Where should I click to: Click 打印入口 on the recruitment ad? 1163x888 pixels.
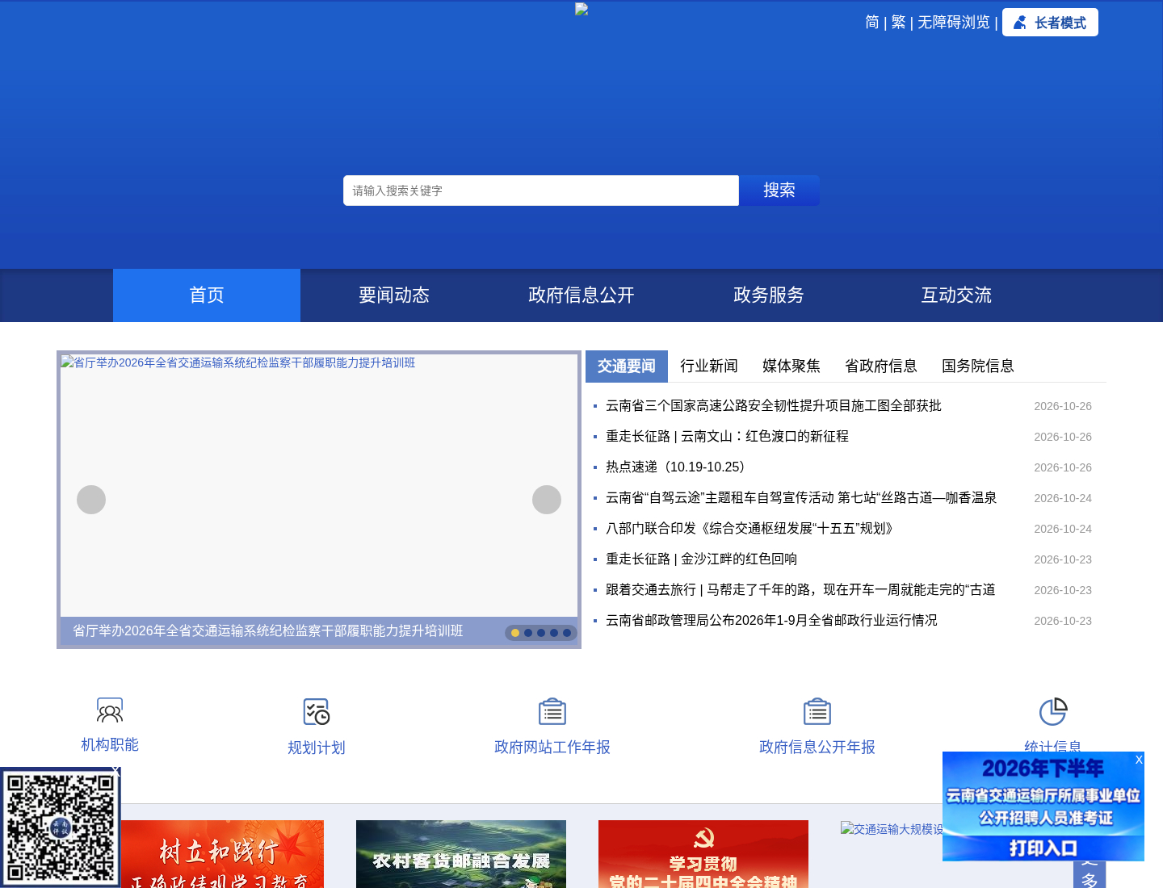1043,848
